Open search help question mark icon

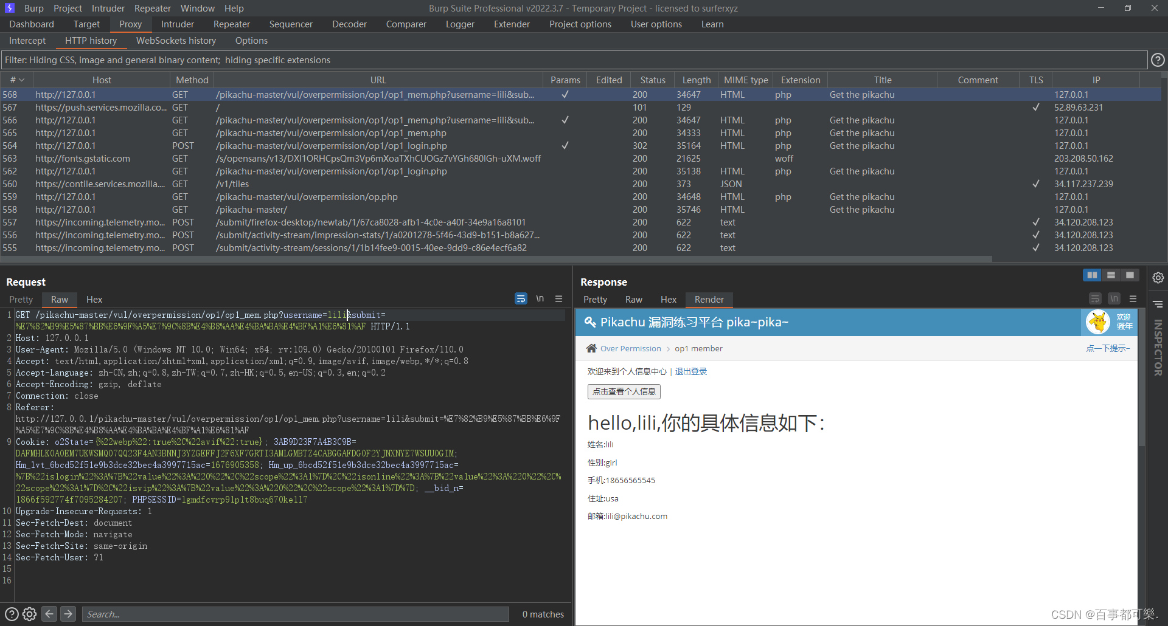pos(12,614)
